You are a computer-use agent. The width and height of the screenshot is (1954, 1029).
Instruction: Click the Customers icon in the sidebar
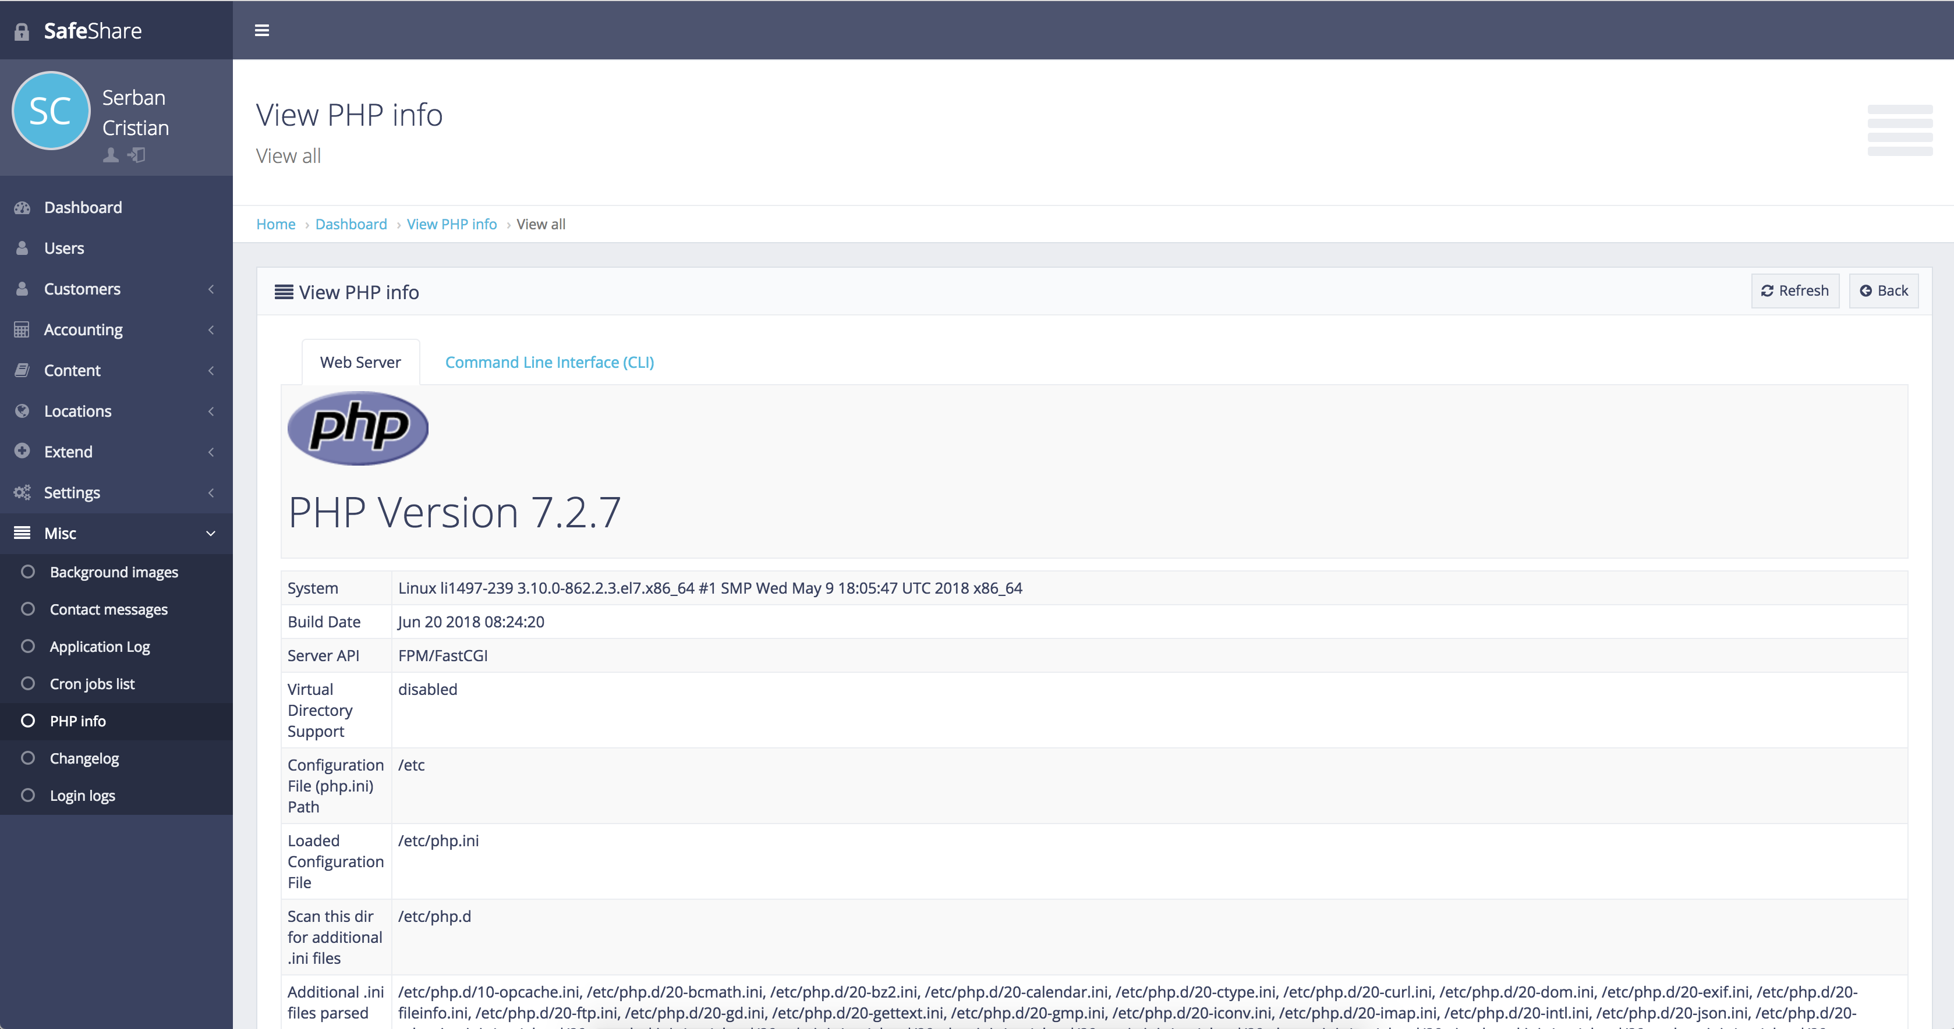(22, 289)
